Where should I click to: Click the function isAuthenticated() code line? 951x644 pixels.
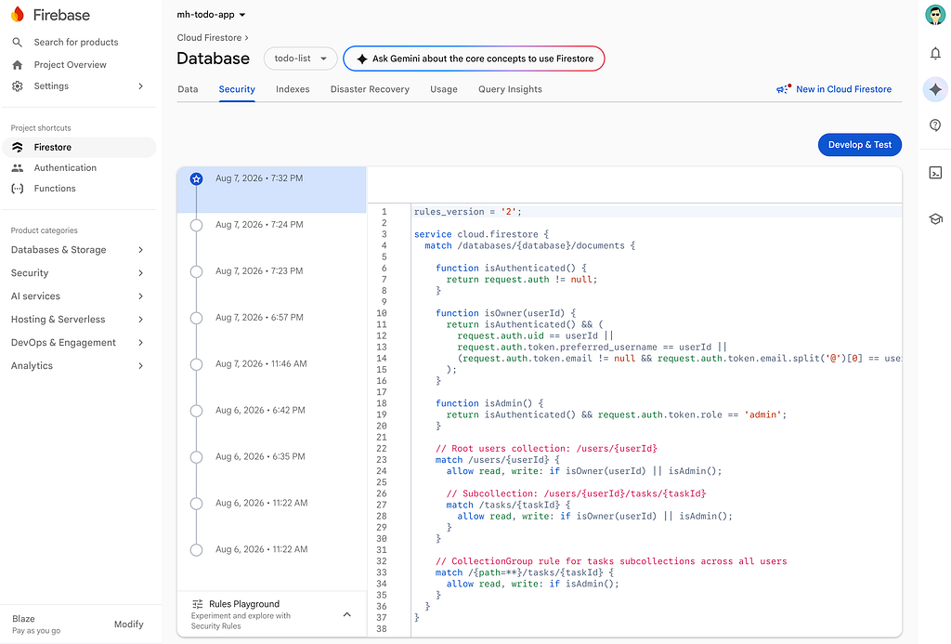[x=511, y=269]
